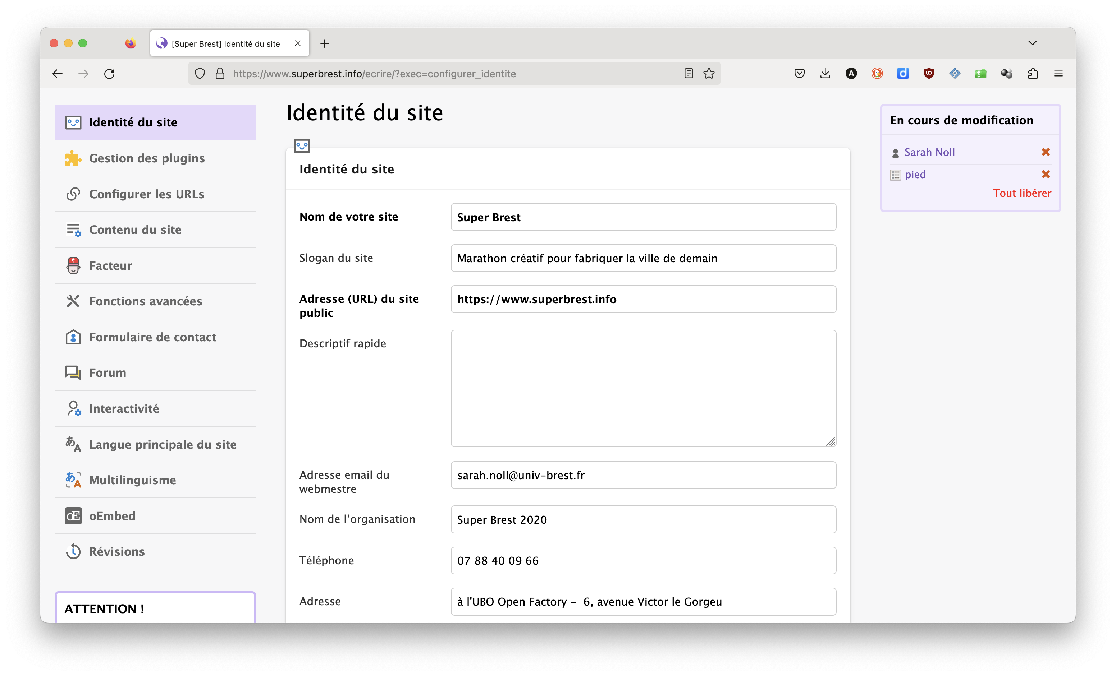Click the browser forward arrow
Screen dimensions: 1116x676
83,73
